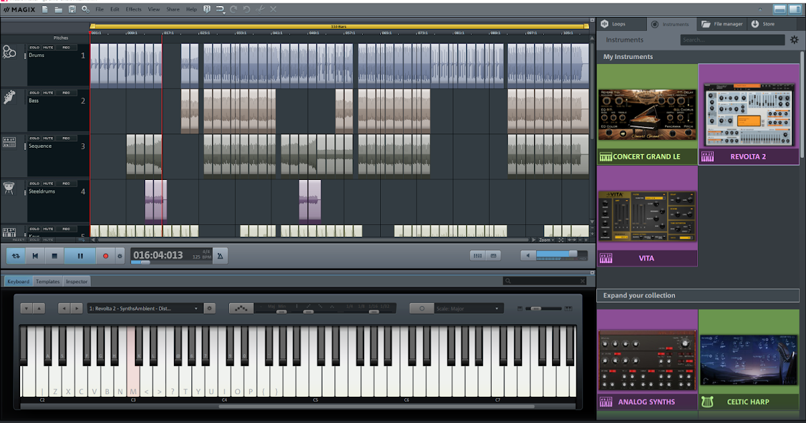The height and width of the screenshot is (423, 806).
Task: Toggle the metronome icon next to tempo
Action: (221, 255)
